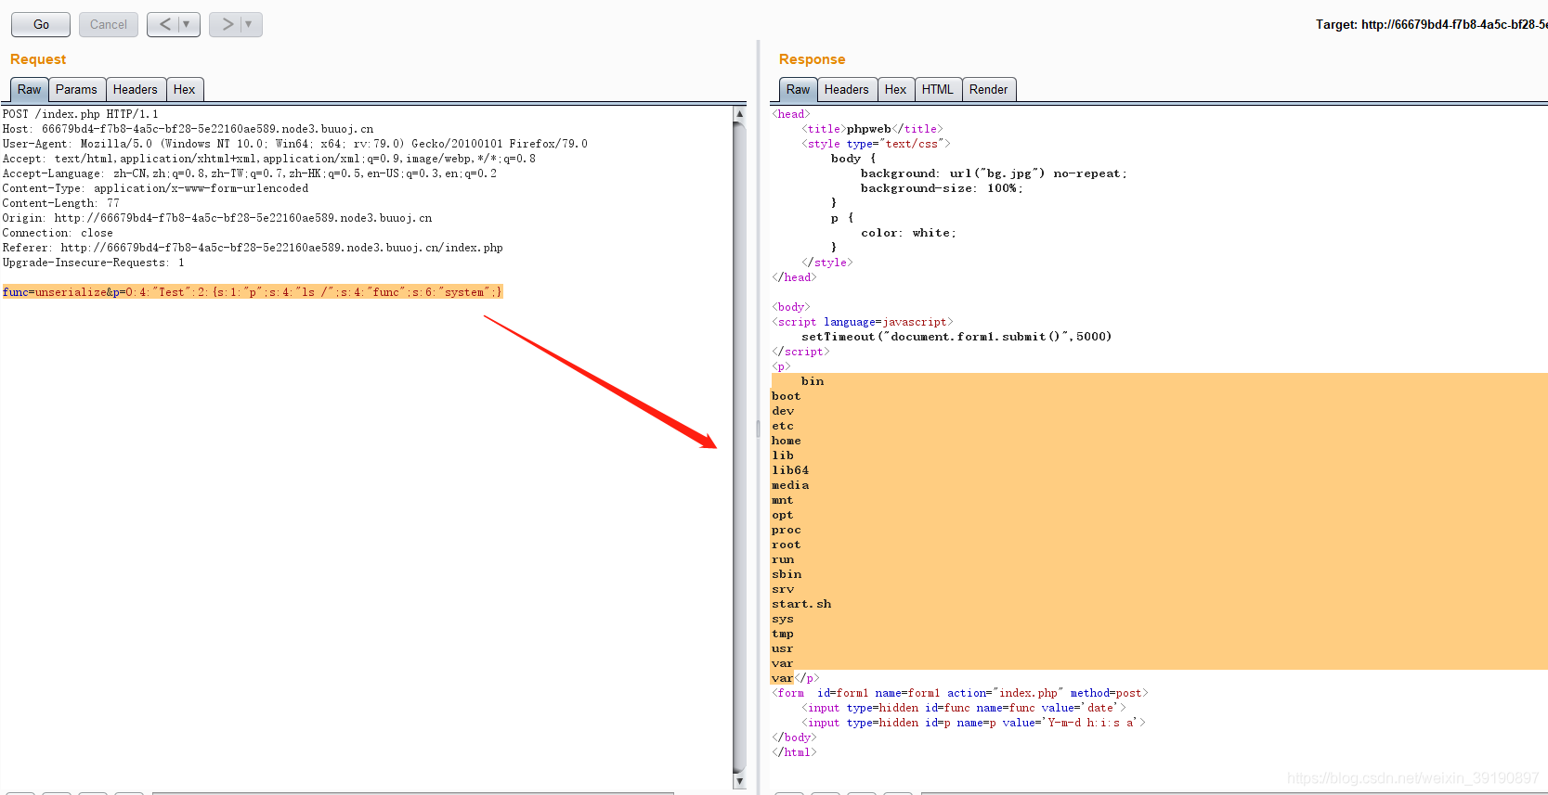Viewport: 1548px width, 795px height.
Task: Open the Request Headers tab
Action: 136,90
